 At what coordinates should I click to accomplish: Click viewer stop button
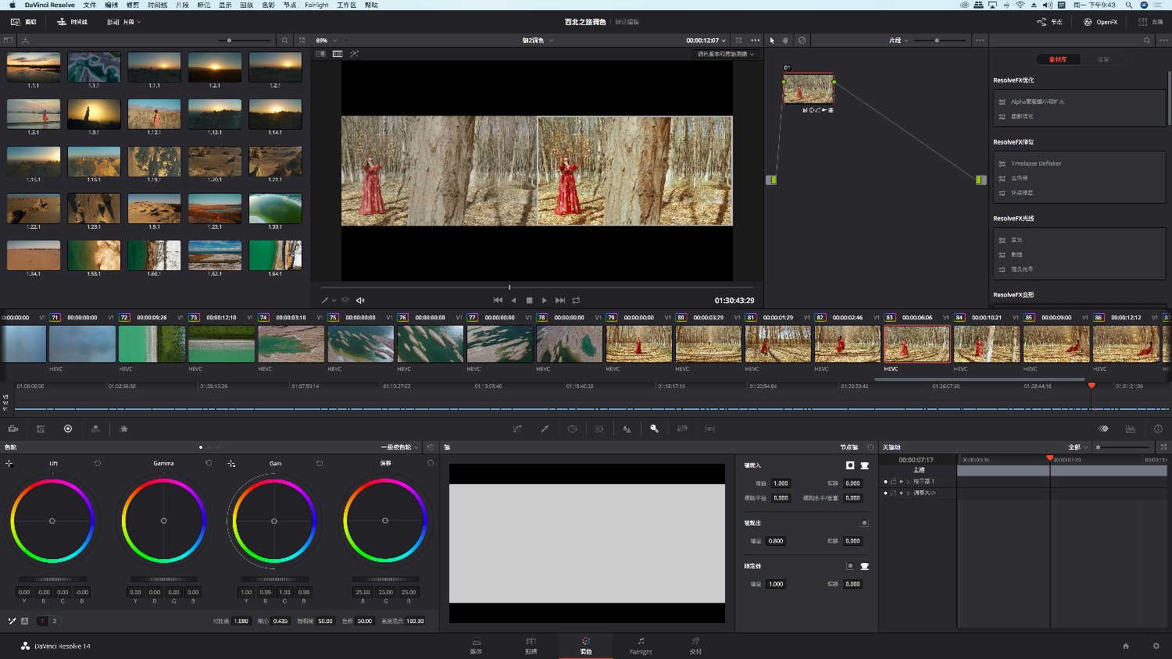529,300
